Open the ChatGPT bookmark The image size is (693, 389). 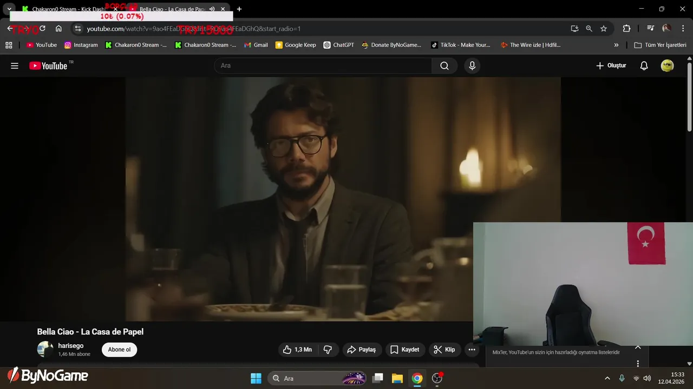coord(339,45)
